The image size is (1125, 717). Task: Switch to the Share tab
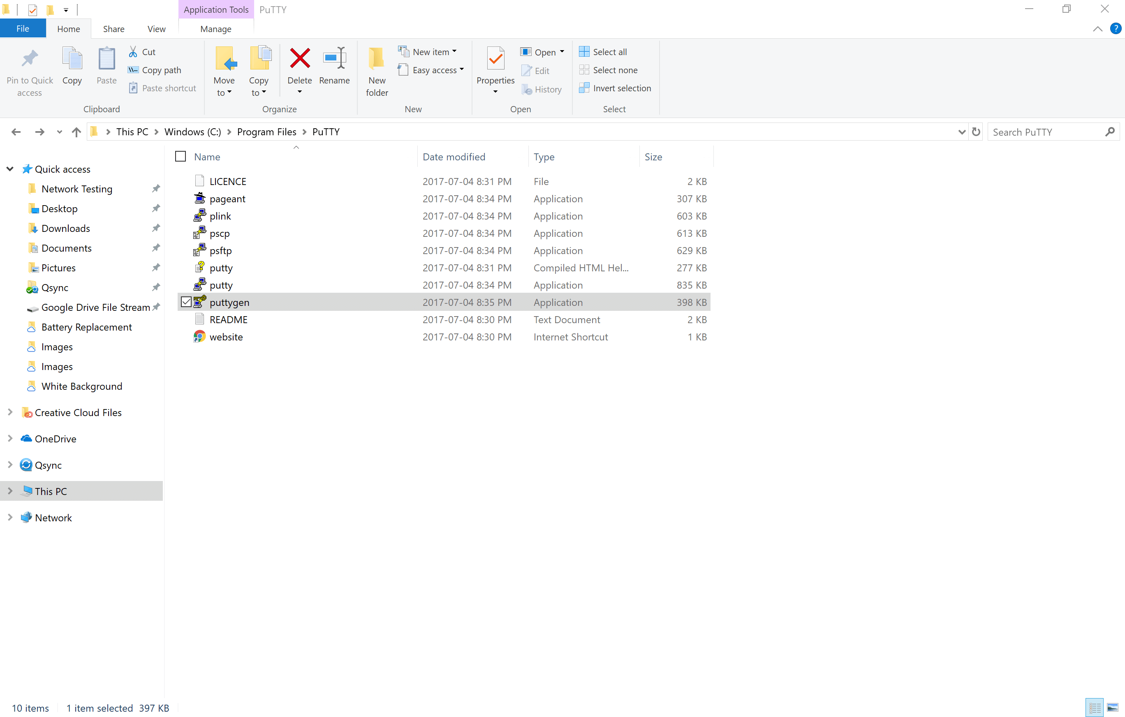(x=113, y=28)
